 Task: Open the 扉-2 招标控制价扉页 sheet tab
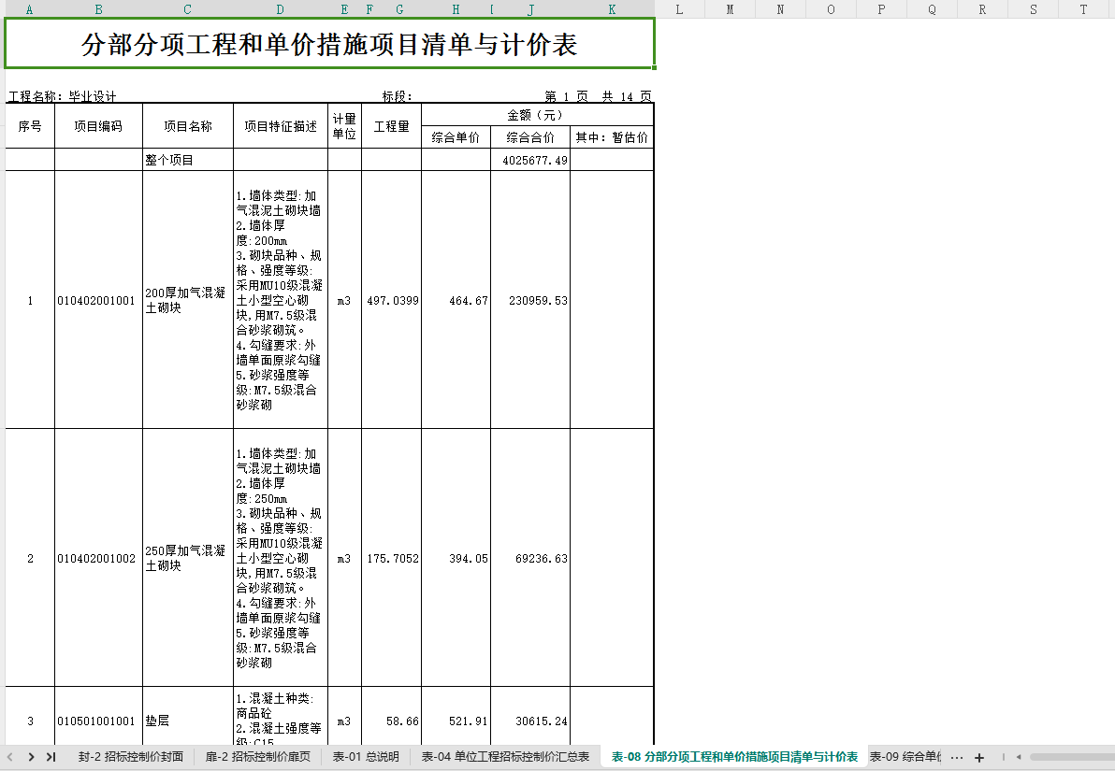(x=258, y=757)
